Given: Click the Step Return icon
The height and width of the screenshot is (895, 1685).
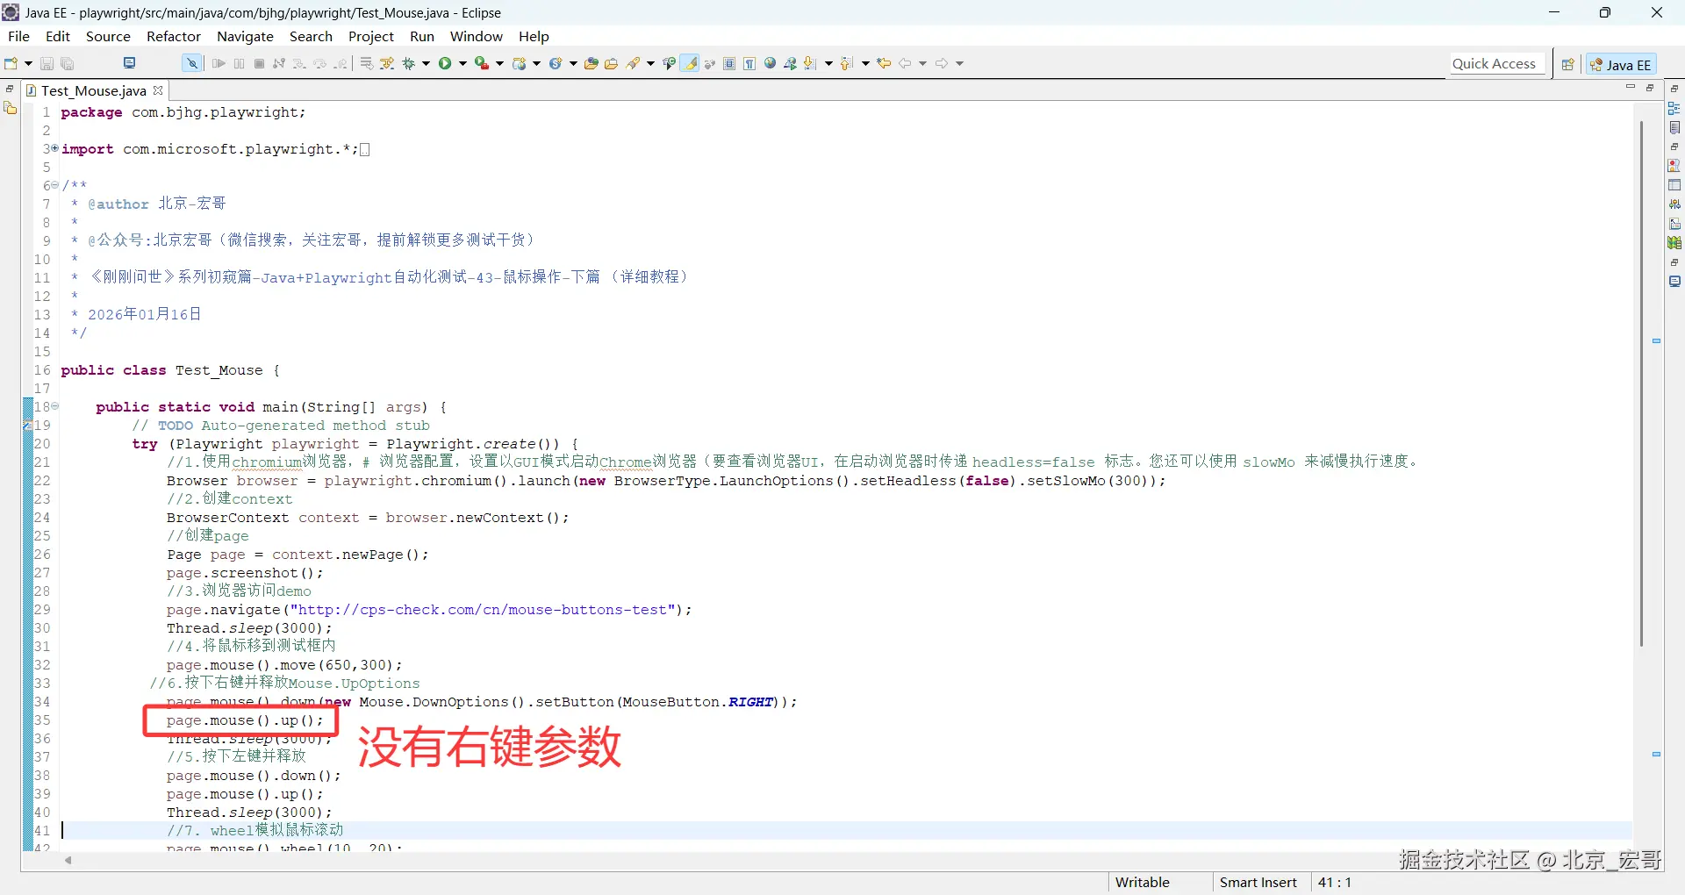Looking at the screenshot, I should 341,63.
